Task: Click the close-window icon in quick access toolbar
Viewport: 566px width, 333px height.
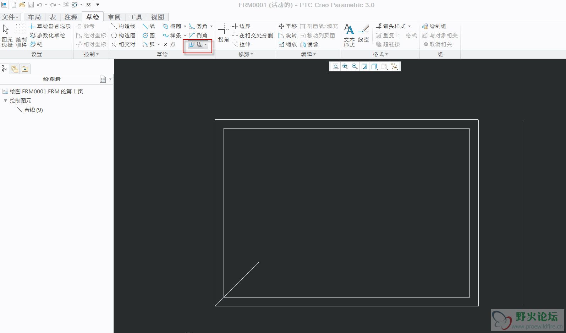Action: pyautogui.click(x=89, y=5)
